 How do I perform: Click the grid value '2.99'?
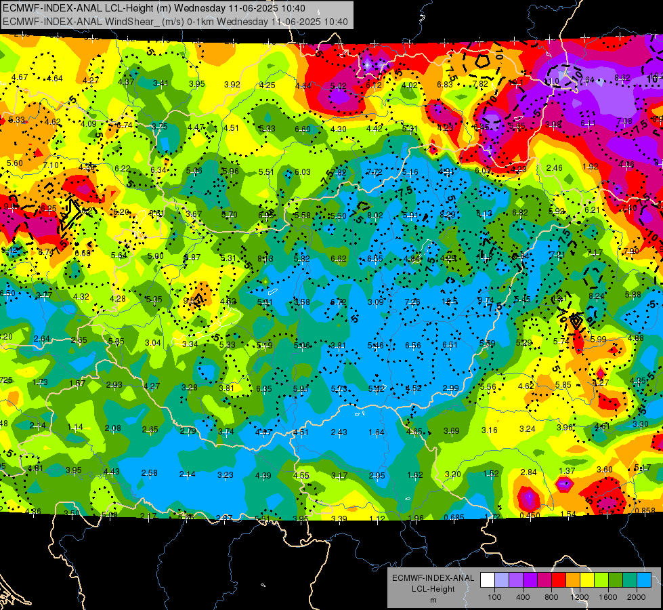[x=450, y=388]
